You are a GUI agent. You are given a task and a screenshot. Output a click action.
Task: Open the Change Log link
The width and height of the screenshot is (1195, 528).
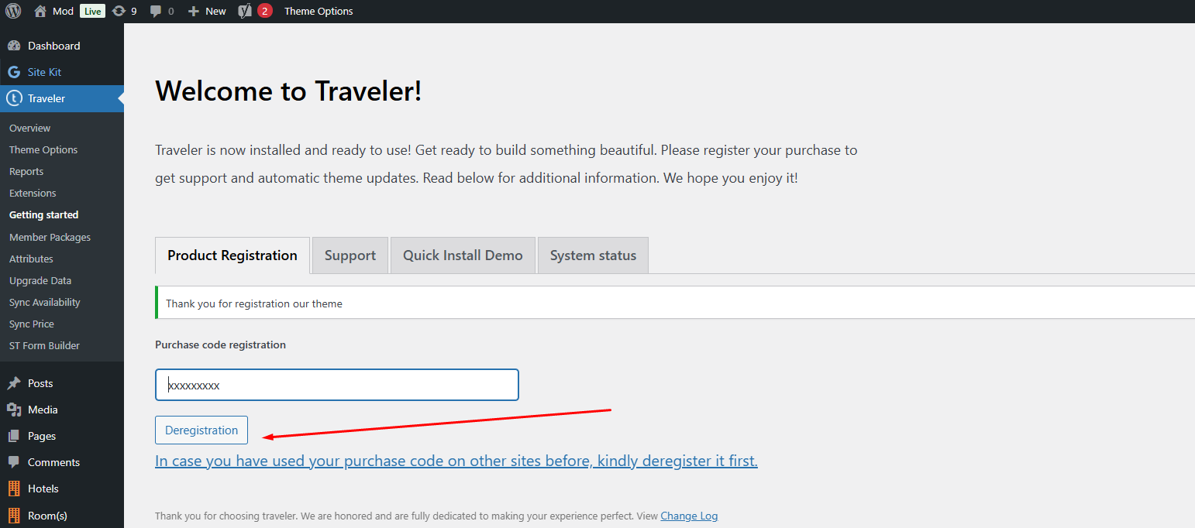[689, 516]
